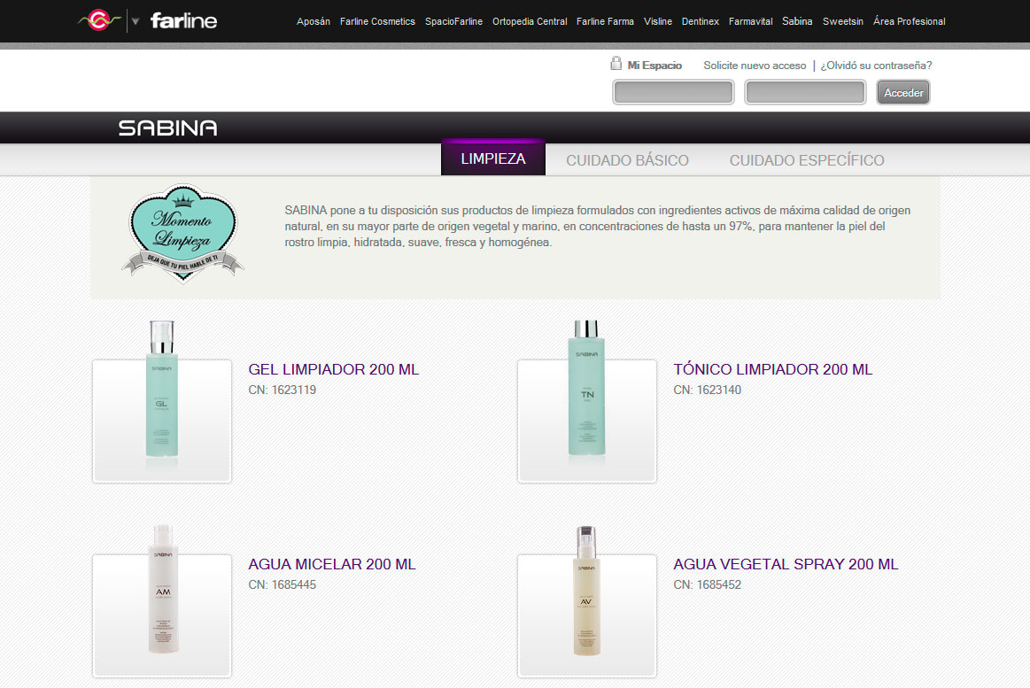Select the LIMPIEZA tab
Image resolution: width=1030 pixels, height=688 pixels.
click(x=492, y=157)
